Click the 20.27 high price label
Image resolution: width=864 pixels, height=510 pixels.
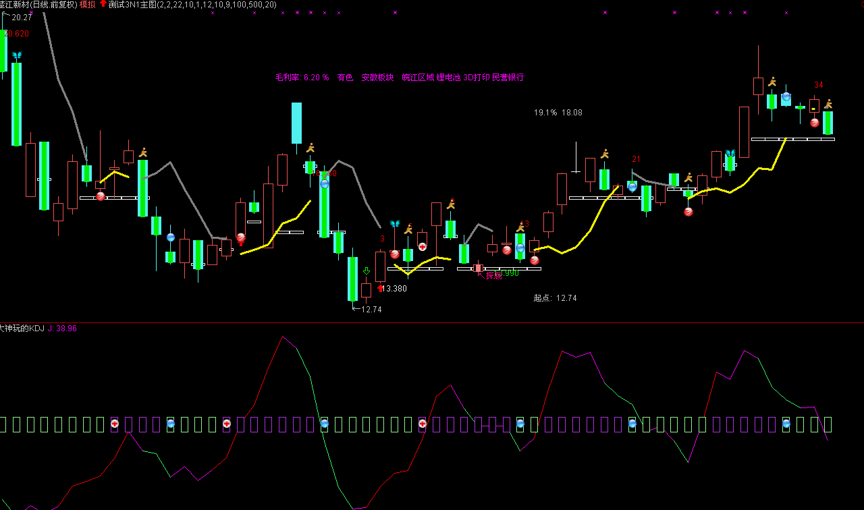(22, 18)
